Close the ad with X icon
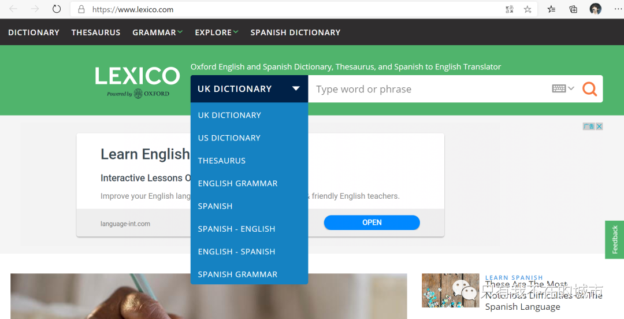 (599, 126)
